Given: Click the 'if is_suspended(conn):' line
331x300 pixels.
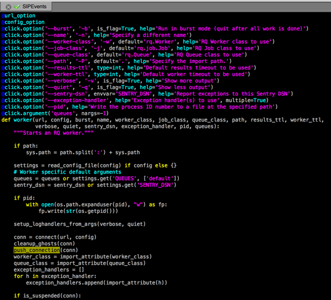Looking at the screenshot, I should [x=47, y=296].
